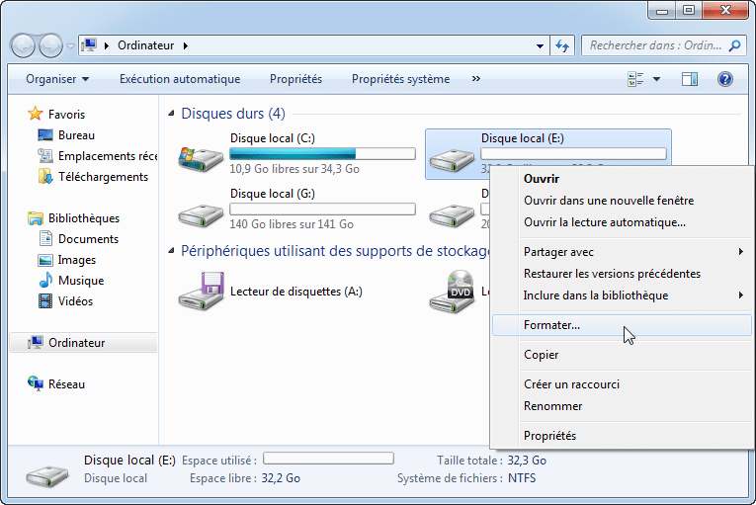Screen dimensions: 756x505
Task: Select the floppy drive icon Lecteur de disquettes
Action: click(201, 291)
